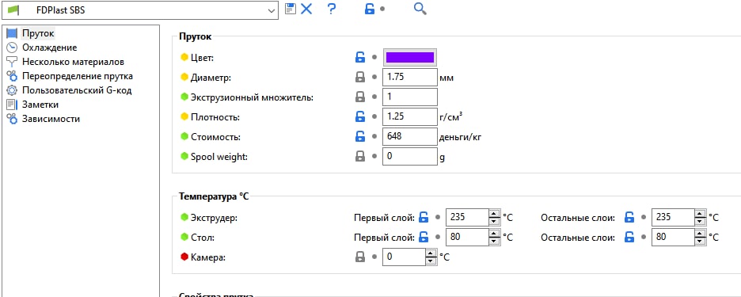The image size is (741, 297).
Task: Click the green flag preset icon
Action: tap(14, 10)
